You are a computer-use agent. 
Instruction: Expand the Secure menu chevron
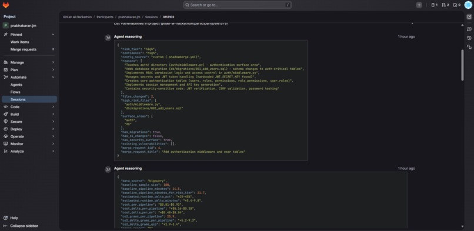tap(53, 122)
